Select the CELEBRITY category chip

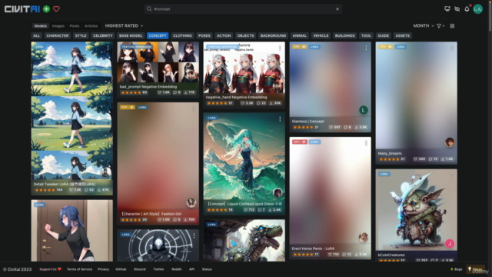tap(102, 36)
